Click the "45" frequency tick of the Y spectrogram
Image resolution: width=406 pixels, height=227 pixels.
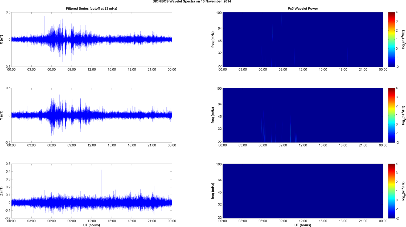220,117
